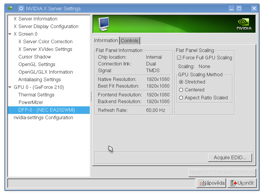Open PowerMizer page
This screenshot has height=196, width=264.
pos(49,102)
